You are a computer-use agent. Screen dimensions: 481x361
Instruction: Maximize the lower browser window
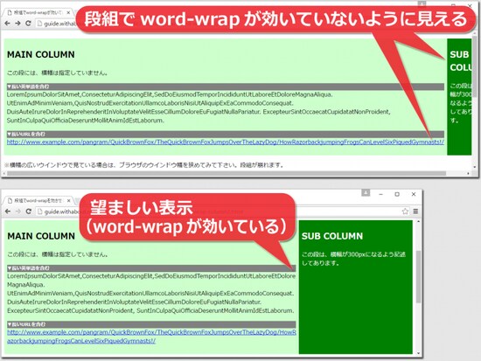(x=397, y=194)
